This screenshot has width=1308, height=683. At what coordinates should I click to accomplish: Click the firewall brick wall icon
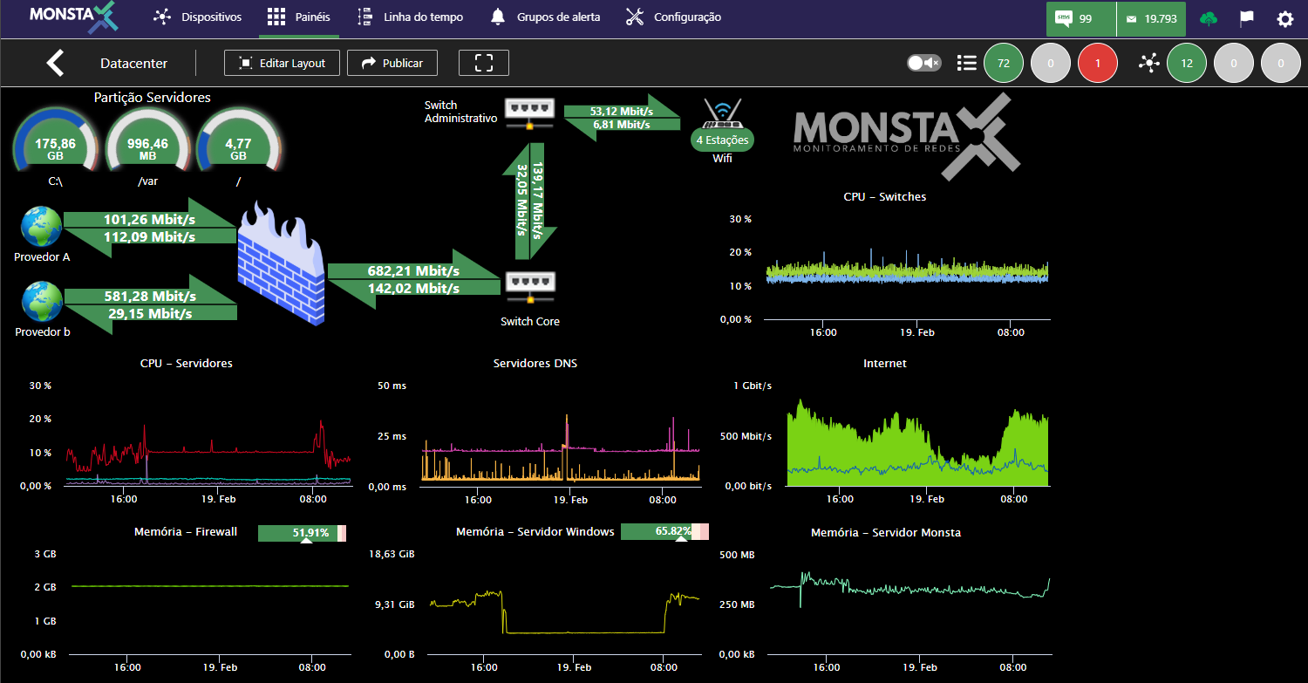coord(281,263)
